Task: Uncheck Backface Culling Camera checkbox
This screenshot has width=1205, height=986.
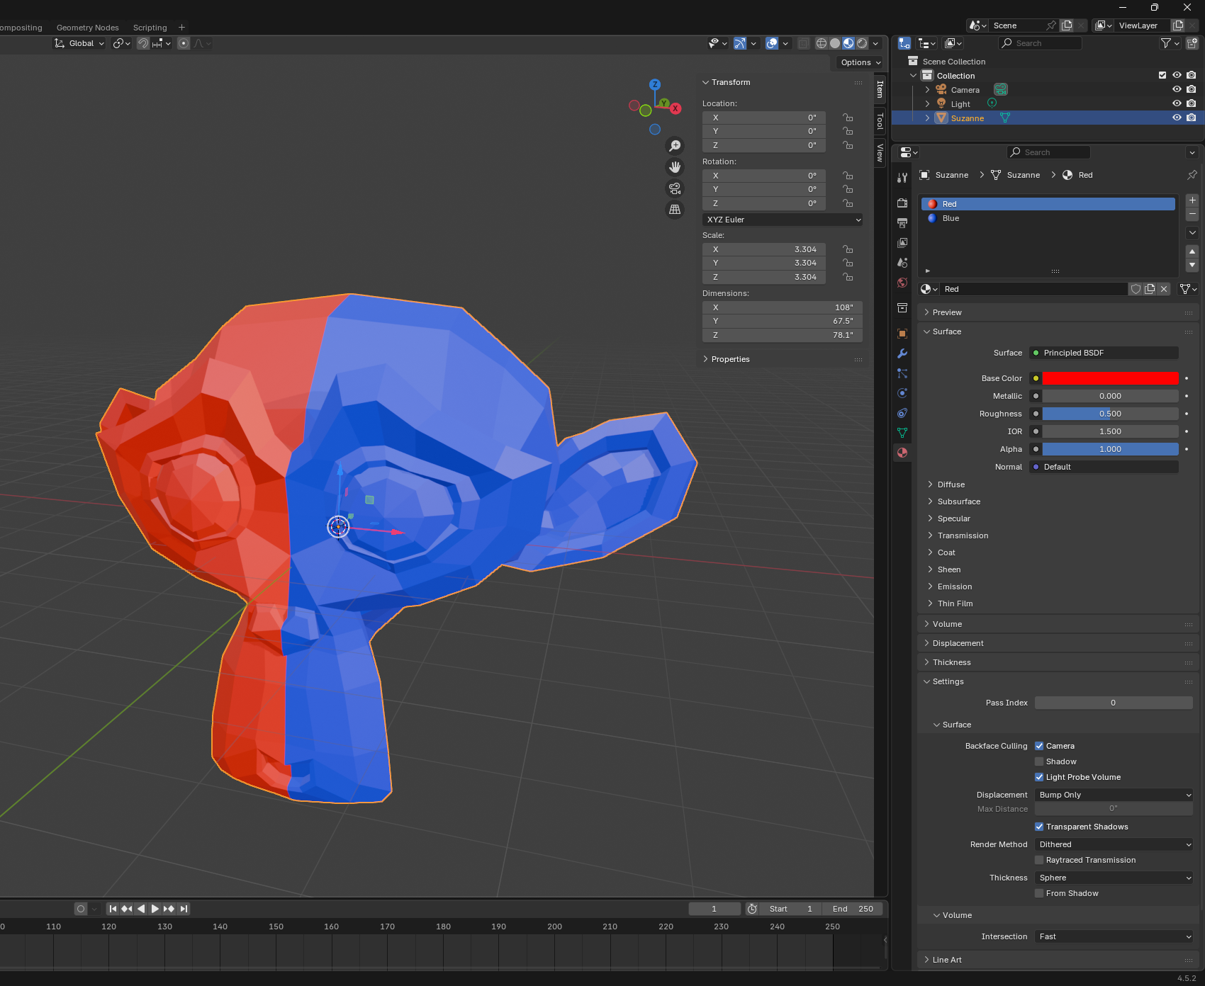Action: [x=1039, y=746]
